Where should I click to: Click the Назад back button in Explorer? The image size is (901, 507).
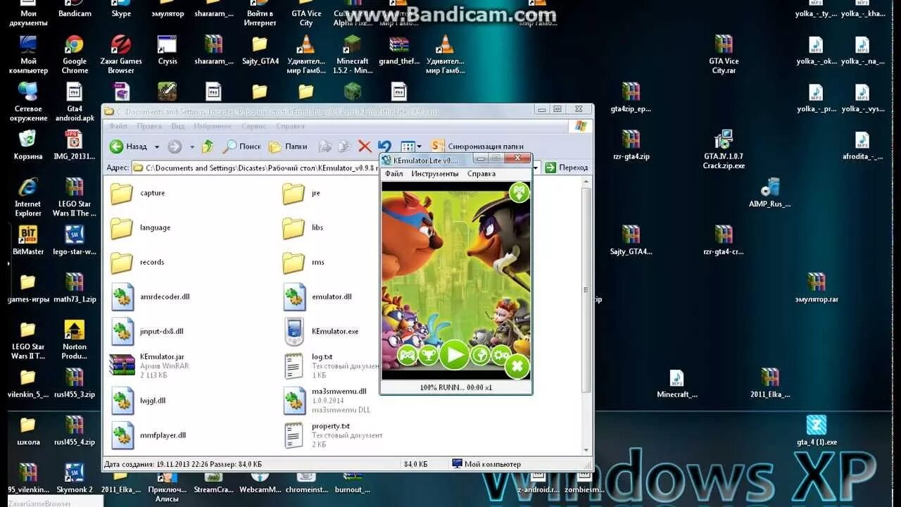click(129, 146)
